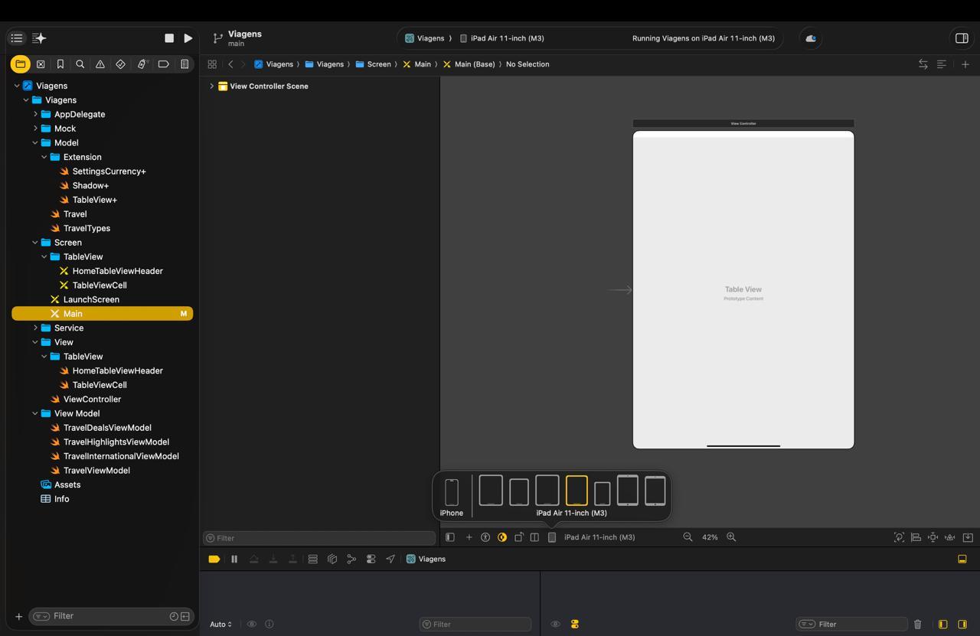This screenshot has width=980, height=636.
Task: Open the Breakpoint navigator
Action: click(x=164, y=64)
